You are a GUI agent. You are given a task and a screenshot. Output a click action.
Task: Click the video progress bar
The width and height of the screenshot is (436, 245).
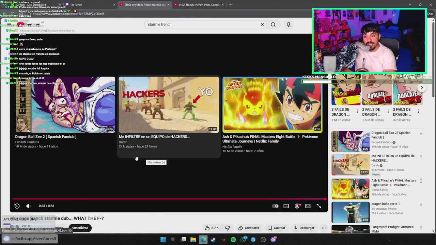pyautogui.click(x=169, y=199)
